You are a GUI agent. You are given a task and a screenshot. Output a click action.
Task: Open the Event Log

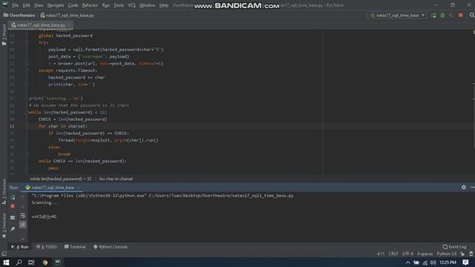(x=454, y=247)
